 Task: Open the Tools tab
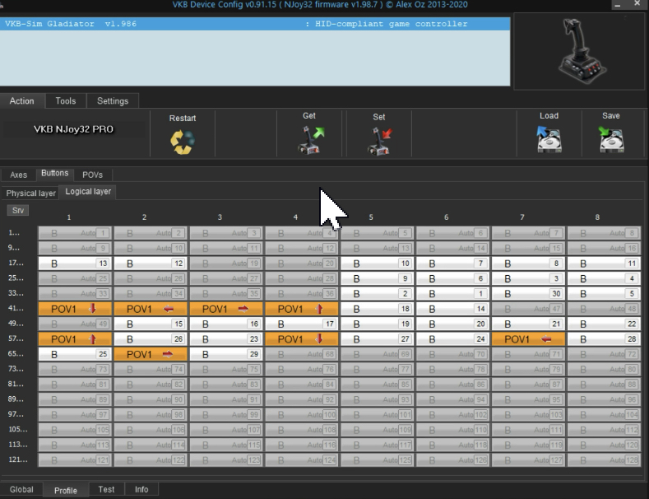pos(66,101)
